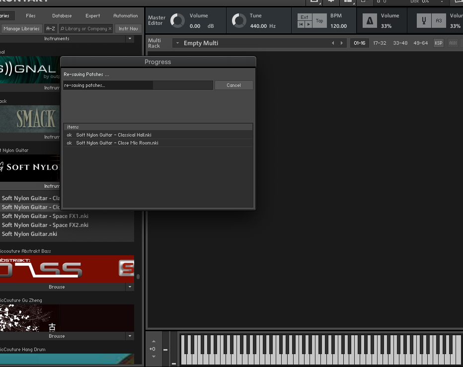Viewport: 463px width, 367px height.
Task: Click the Abstrakt Bass library banner
Action: click(67, 269)
